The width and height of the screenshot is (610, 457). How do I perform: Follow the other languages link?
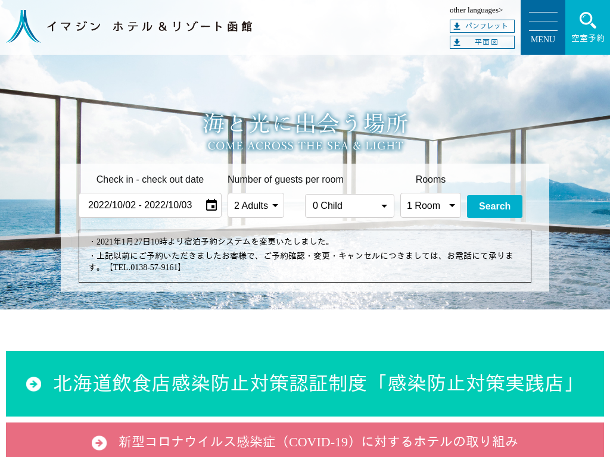476,10
